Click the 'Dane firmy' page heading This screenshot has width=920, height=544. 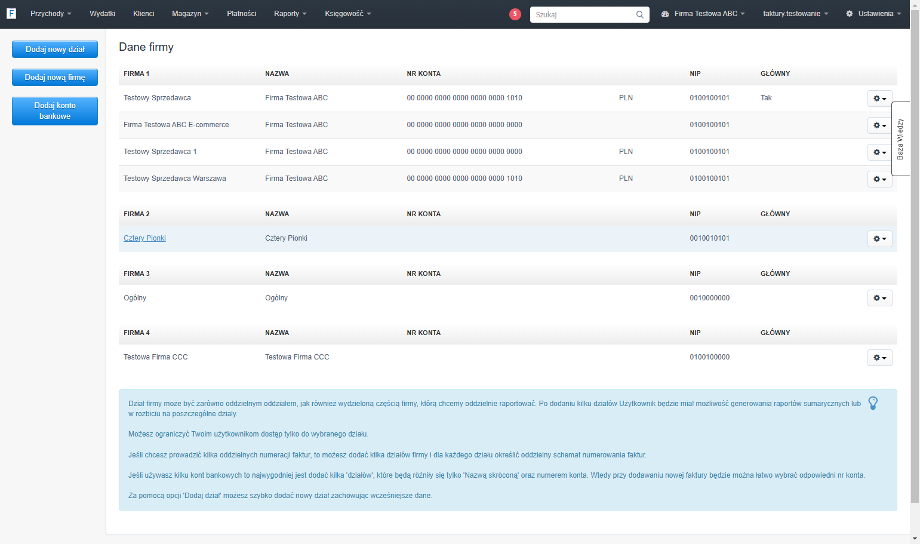146,47
